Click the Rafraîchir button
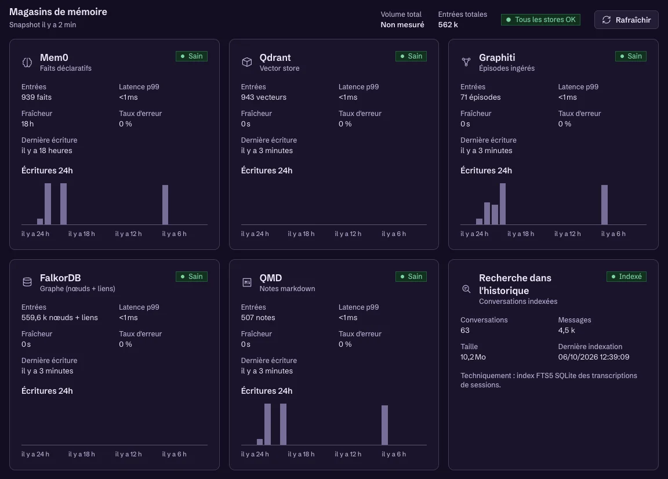The height and width of the screenshot is (479, 668). [626, 20]
